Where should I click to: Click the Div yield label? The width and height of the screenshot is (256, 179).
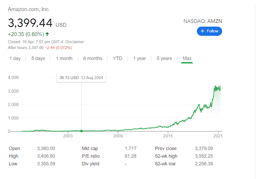(x=91, y=164)
